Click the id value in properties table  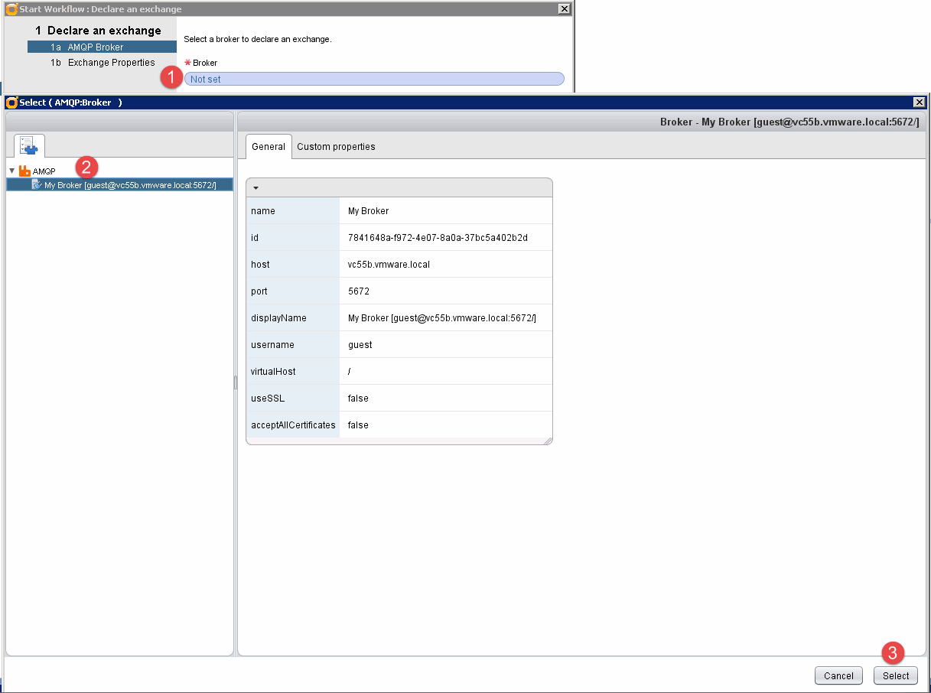point(438,238)
